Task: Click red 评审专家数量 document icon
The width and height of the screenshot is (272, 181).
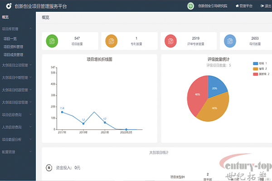Action: click(x=171, y=41)
